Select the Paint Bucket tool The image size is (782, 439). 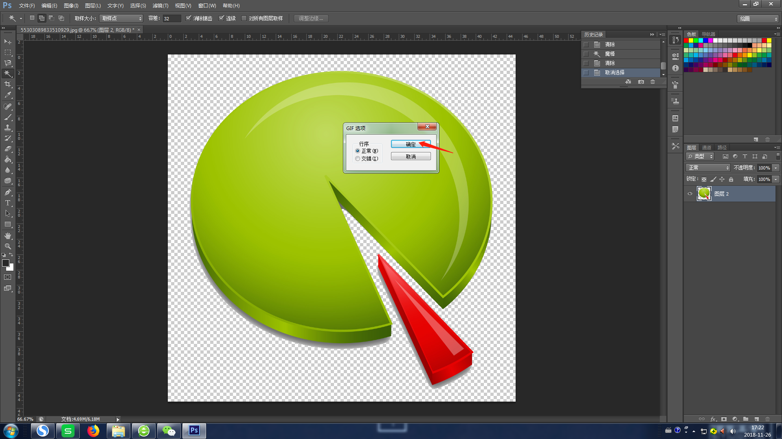coord(8,159)
